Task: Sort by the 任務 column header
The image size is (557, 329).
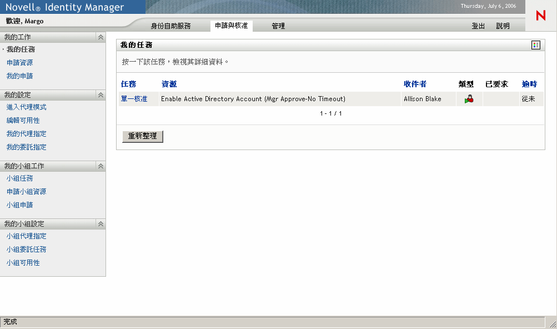Action: pos(129,84)
